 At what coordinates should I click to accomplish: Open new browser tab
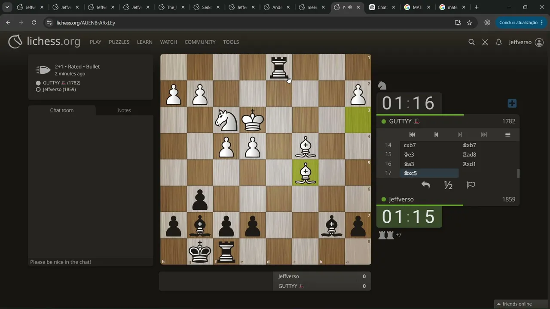point(477,7)
